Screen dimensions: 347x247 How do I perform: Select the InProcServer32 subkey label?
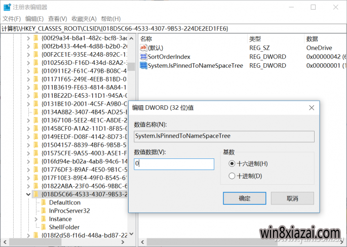[x=69, y=211]
